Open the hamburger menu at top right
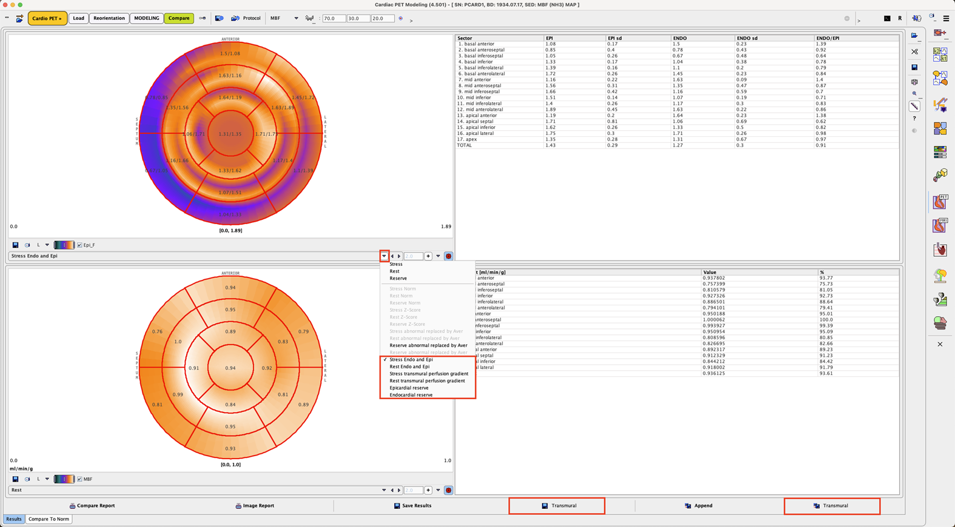The image size is (955, 527). [946, 18]
